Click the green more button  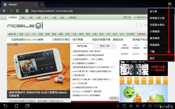[114, 98]
